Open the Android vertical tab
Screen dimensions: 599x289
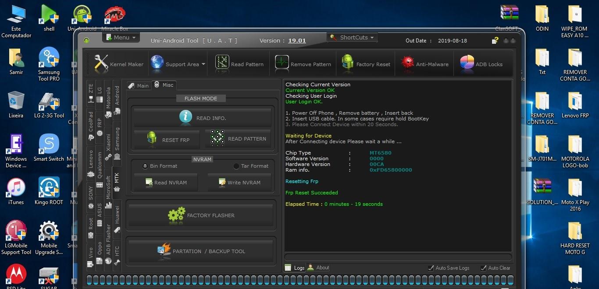[117, 100]
